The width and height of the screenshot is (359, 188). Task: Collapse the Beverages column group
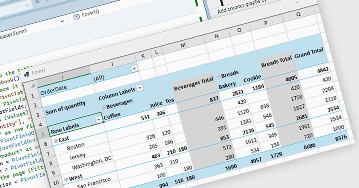point(104,107)
